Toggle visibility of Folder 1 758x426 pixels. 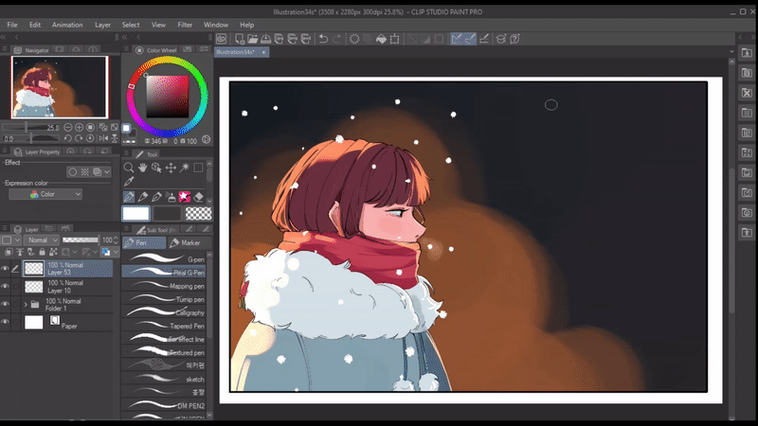click(x=5, y=304)
